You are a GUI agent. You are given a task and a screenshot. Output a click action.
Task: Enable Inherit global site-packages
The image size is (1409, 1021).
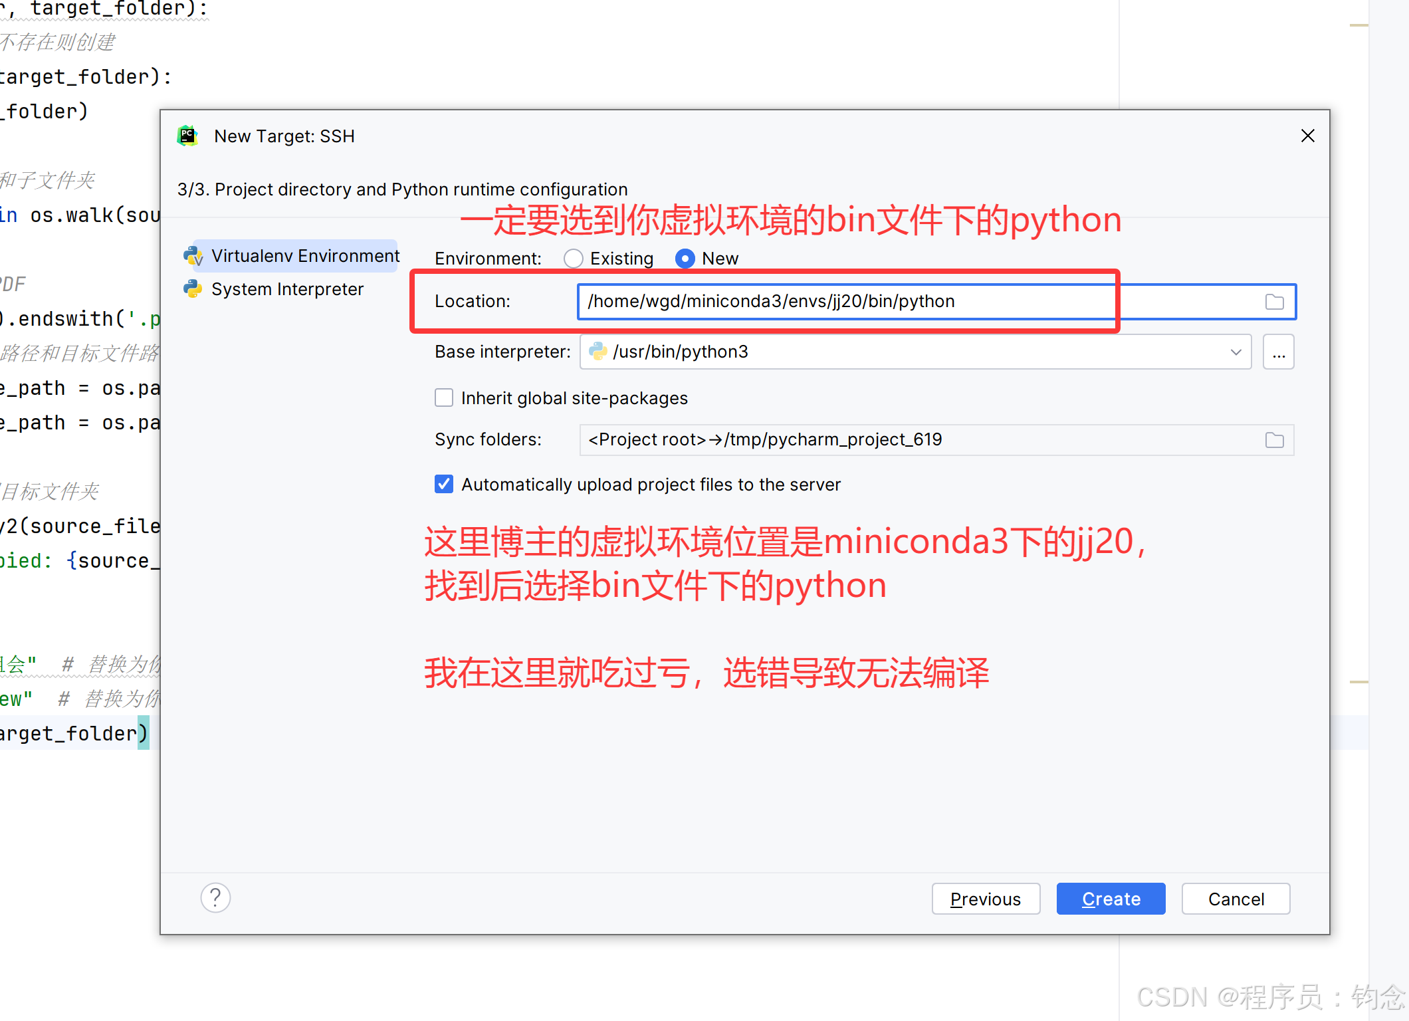pos(443,397)
